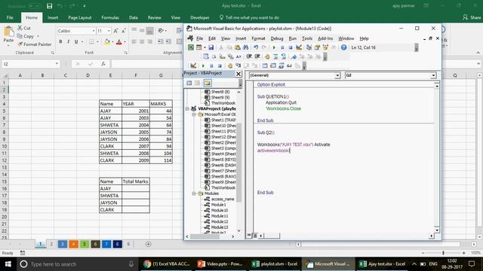
Task: Open the Name Box dropdown arrow
Action: click(57, 64)
